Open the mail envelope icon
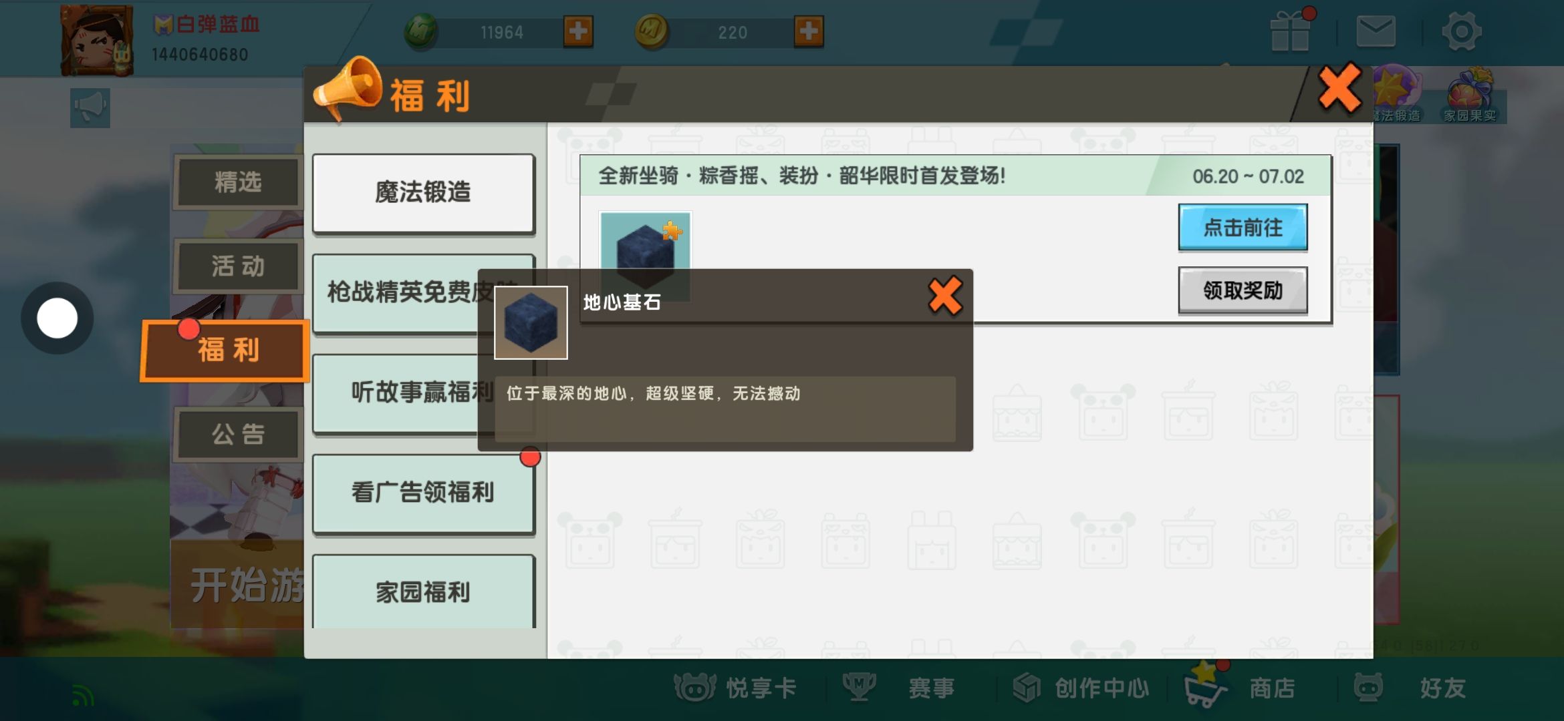This screenshot has height=721, width=1564. (1376, 31)
